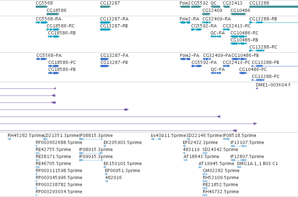This screenshot has height=197, width=298.
Task: Click EST AT18643.5prime
Action: tap(201, 157)
